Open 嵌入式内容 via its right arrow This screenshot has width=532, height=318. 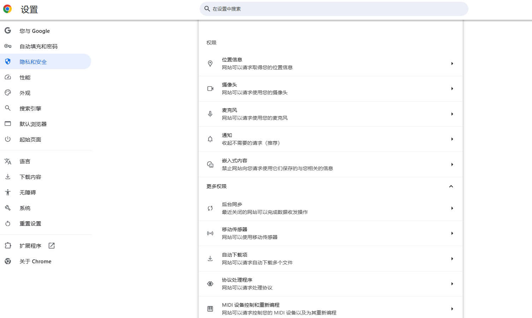(x=452, y=164)
